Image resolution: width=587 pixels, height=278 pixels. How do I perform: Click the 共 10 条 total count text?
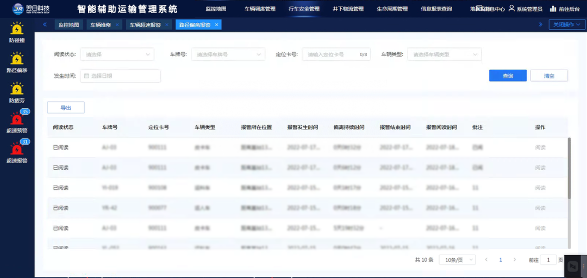coord(424,260)
